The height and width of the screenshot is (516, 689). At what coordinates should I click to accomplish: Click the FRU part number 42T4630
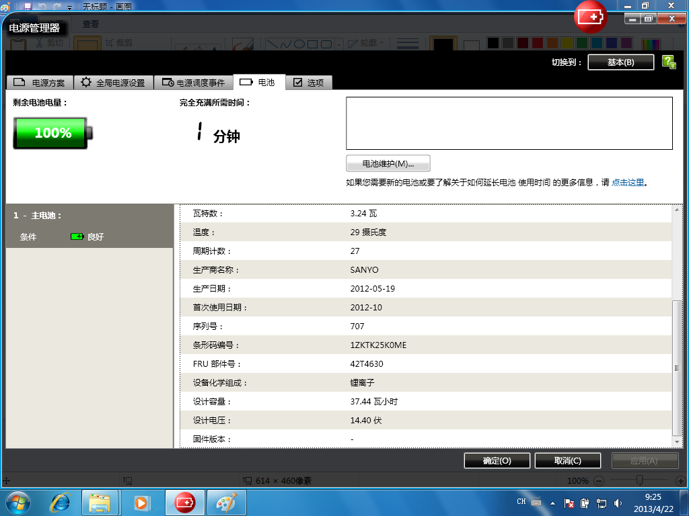coord(367,364)
